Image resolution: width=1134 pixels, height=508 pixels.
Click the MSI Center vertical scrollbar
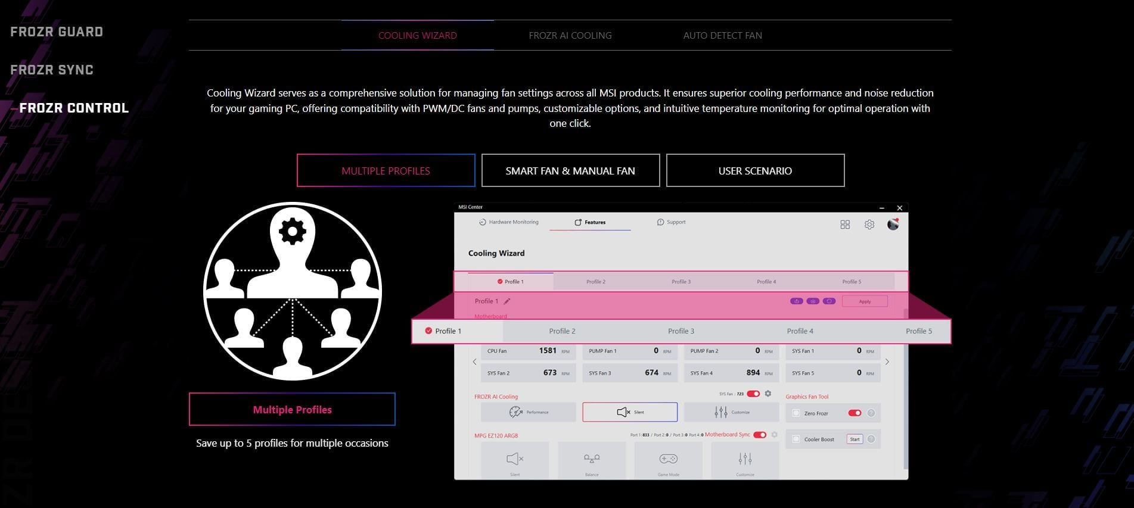click(906, 405)
